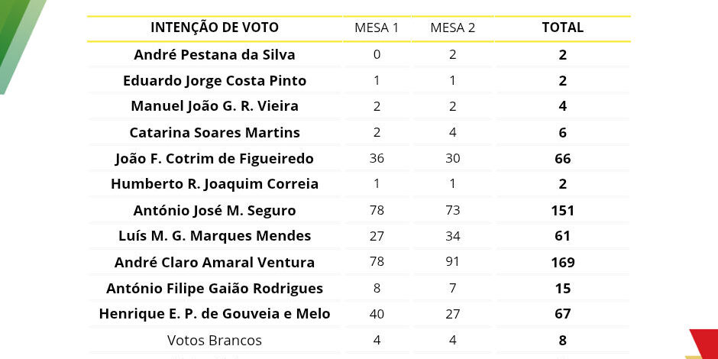
Task: Click the TOTAL column header
Action: (x=563, y=27)
